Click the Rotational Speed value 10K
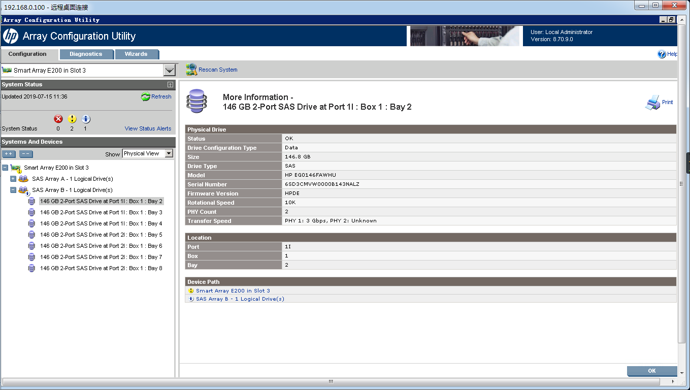Viewport: 690px width, 390px height. [x=290, y=203]
